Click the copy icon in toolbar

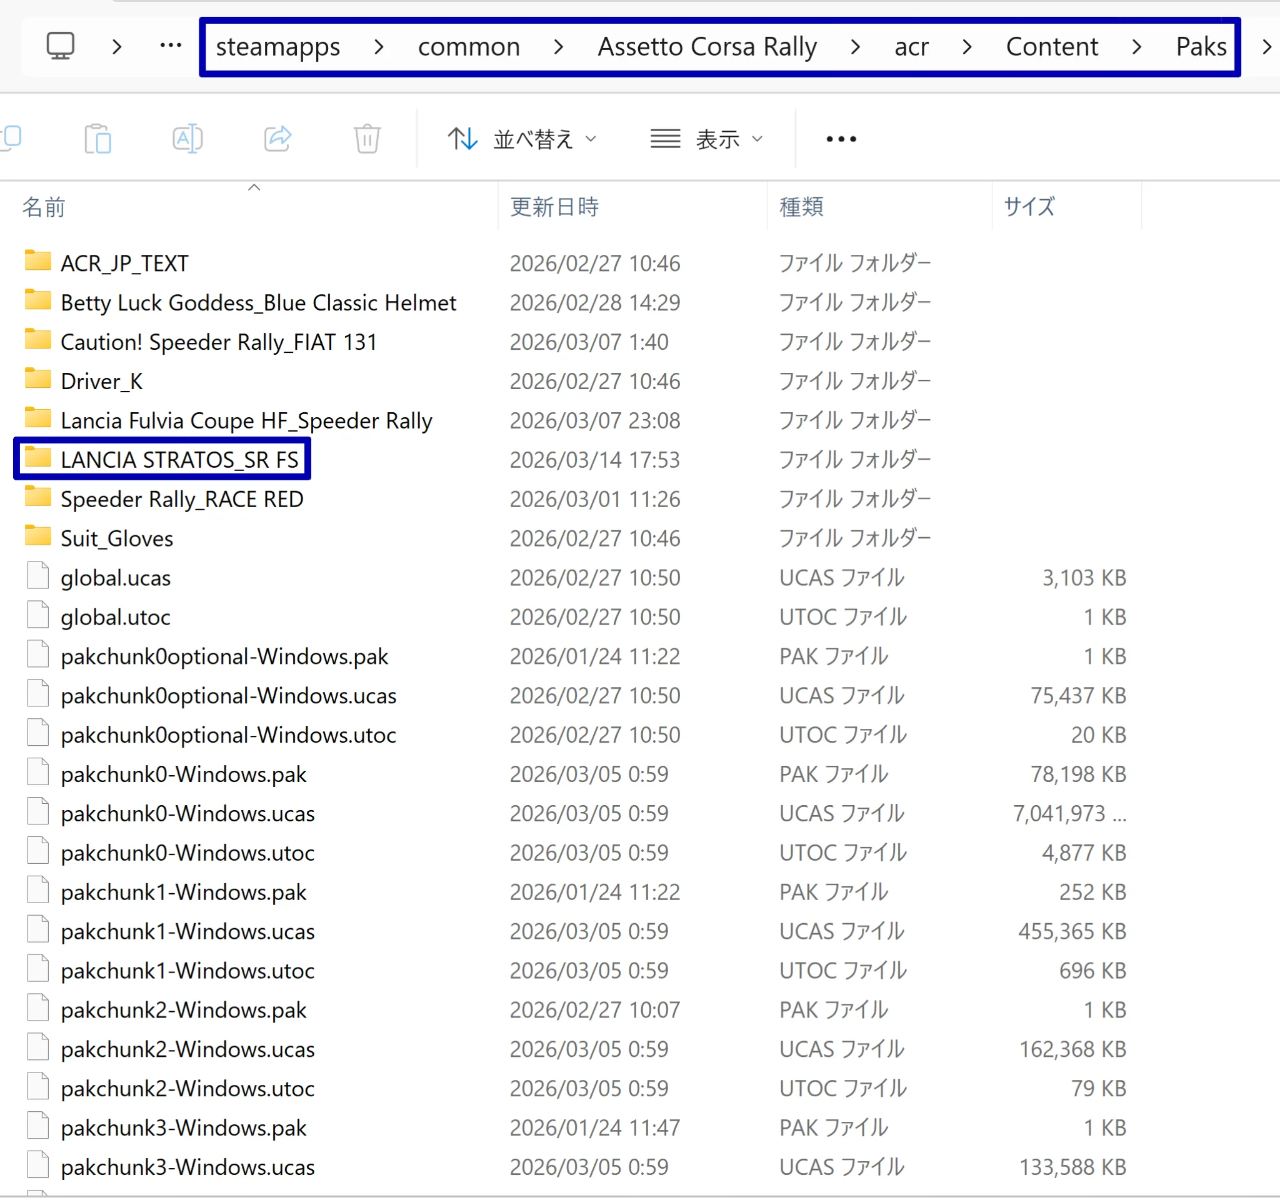11,138
